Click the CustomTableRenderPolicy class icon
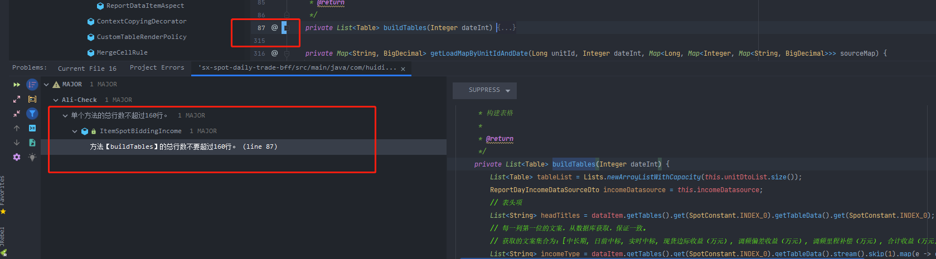Screen dimensions: 936x259 point(91,37)
